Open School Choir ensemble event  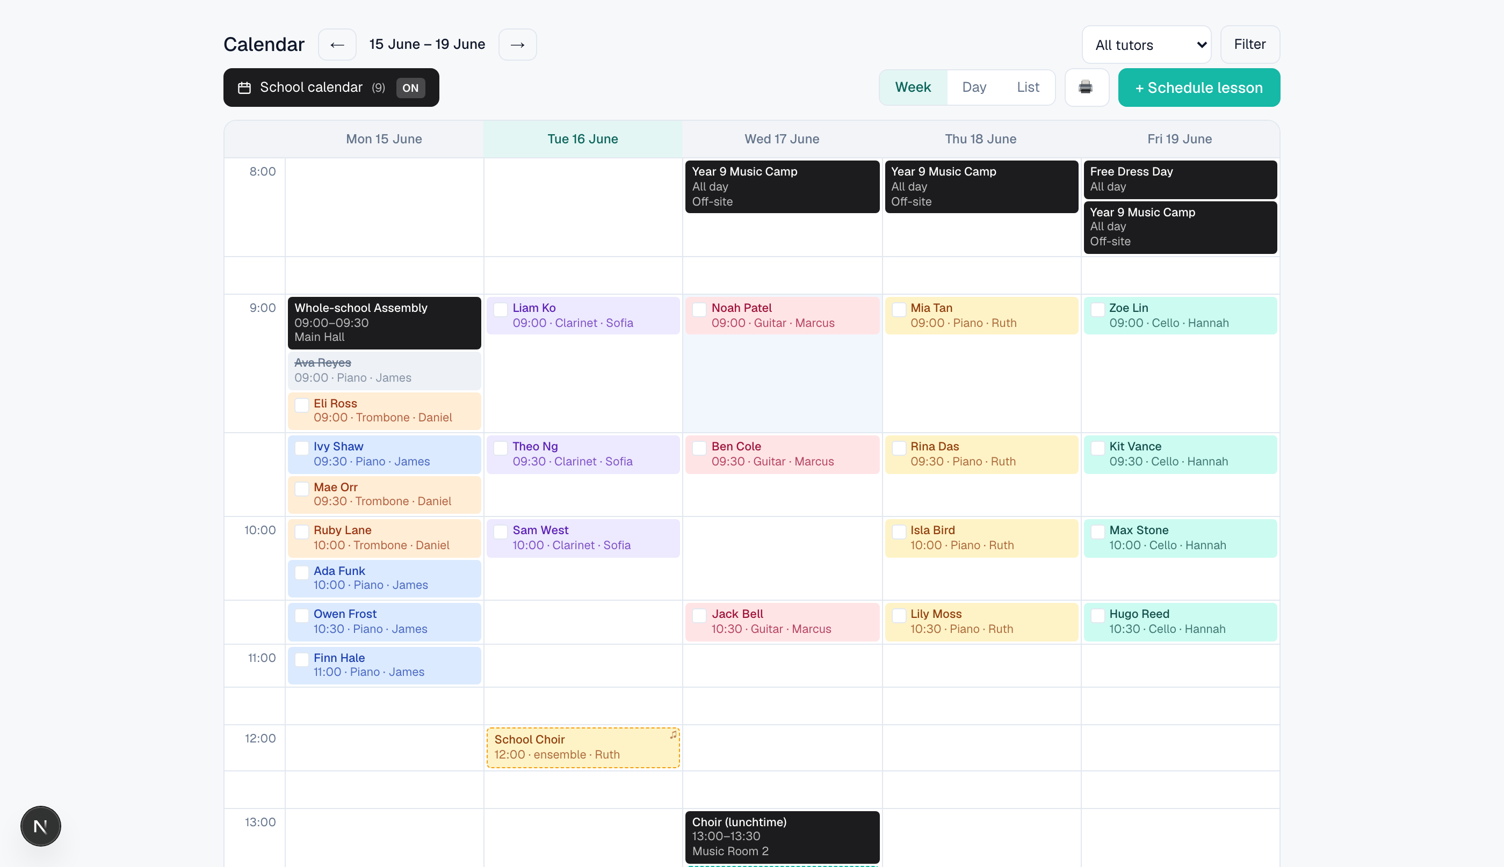583,747
